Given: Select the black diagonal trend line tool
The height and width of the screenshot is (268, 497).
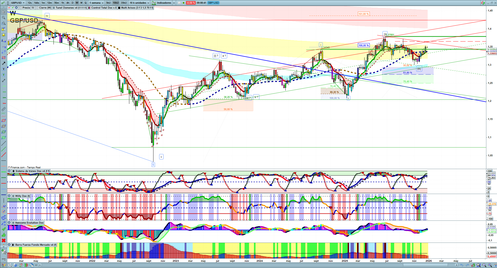Looking at the screenshot, I should click(x=4, y=143).
